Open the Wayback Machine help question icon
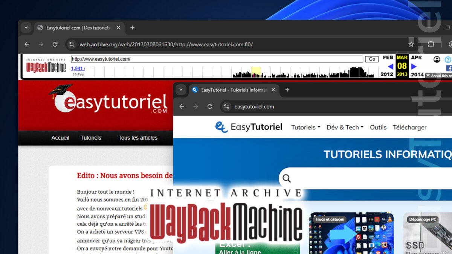Screen dimensions: 452x254 click(447, 59)
